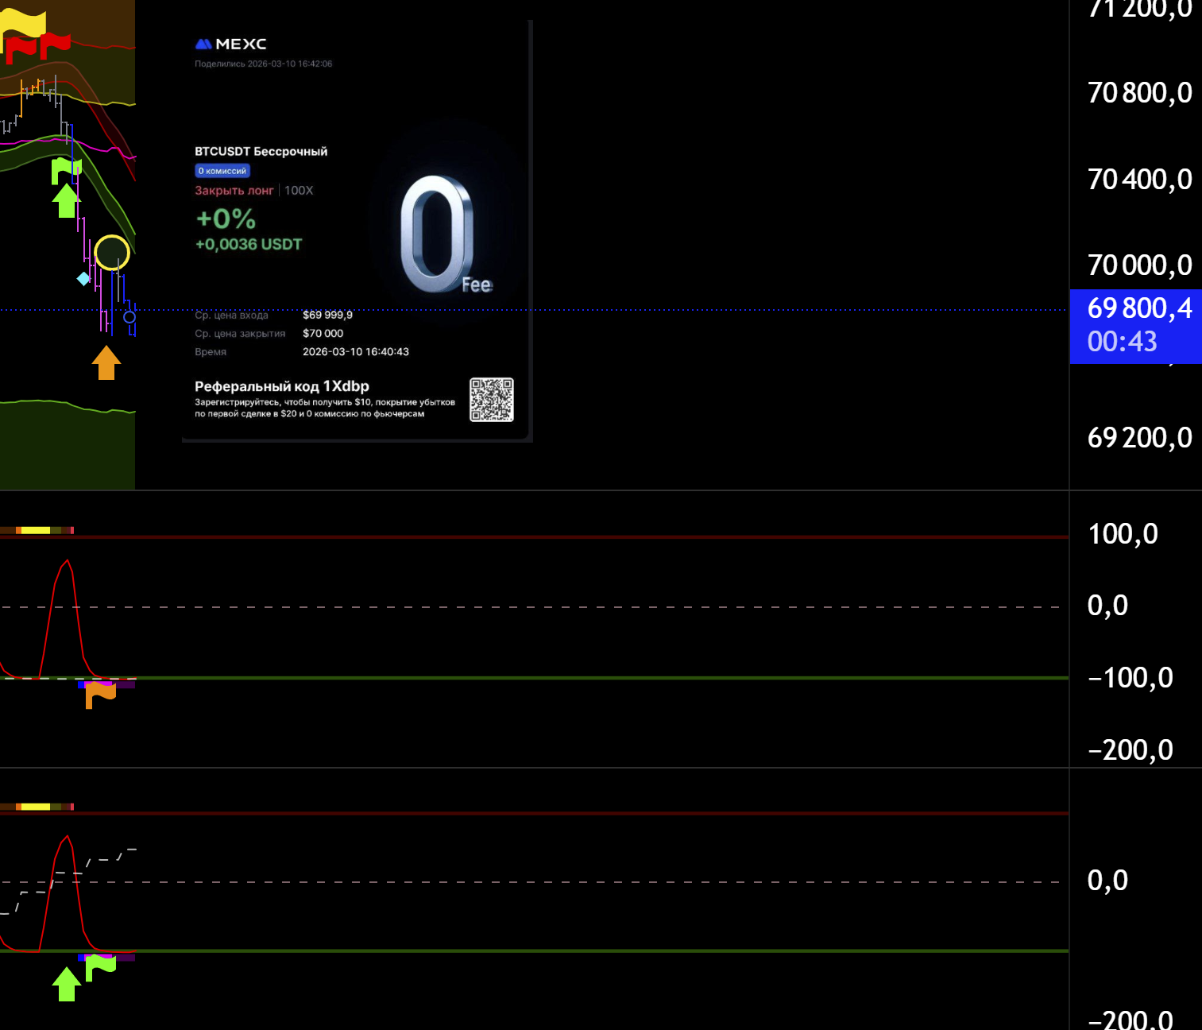
Task: Click the yellow circle marker on the chart
Action: click(112, 253)
